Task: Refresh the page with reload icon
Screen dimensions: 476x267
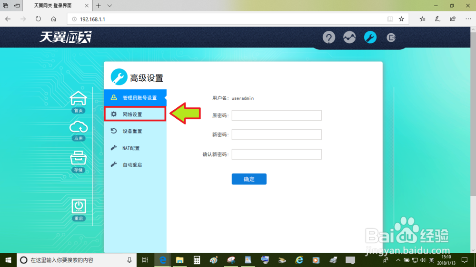Action: [x=38, y=19]
